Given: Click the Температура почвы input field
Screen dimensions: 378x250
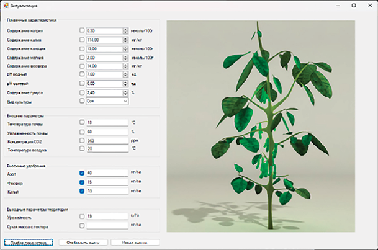Looking at the screenshot, I should pyautogui.click(x=107, y=123).
